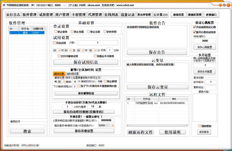Viewport: 232px width, 151px height.
Task: Open the 用户管理 tab
Action: coord(62,15)
